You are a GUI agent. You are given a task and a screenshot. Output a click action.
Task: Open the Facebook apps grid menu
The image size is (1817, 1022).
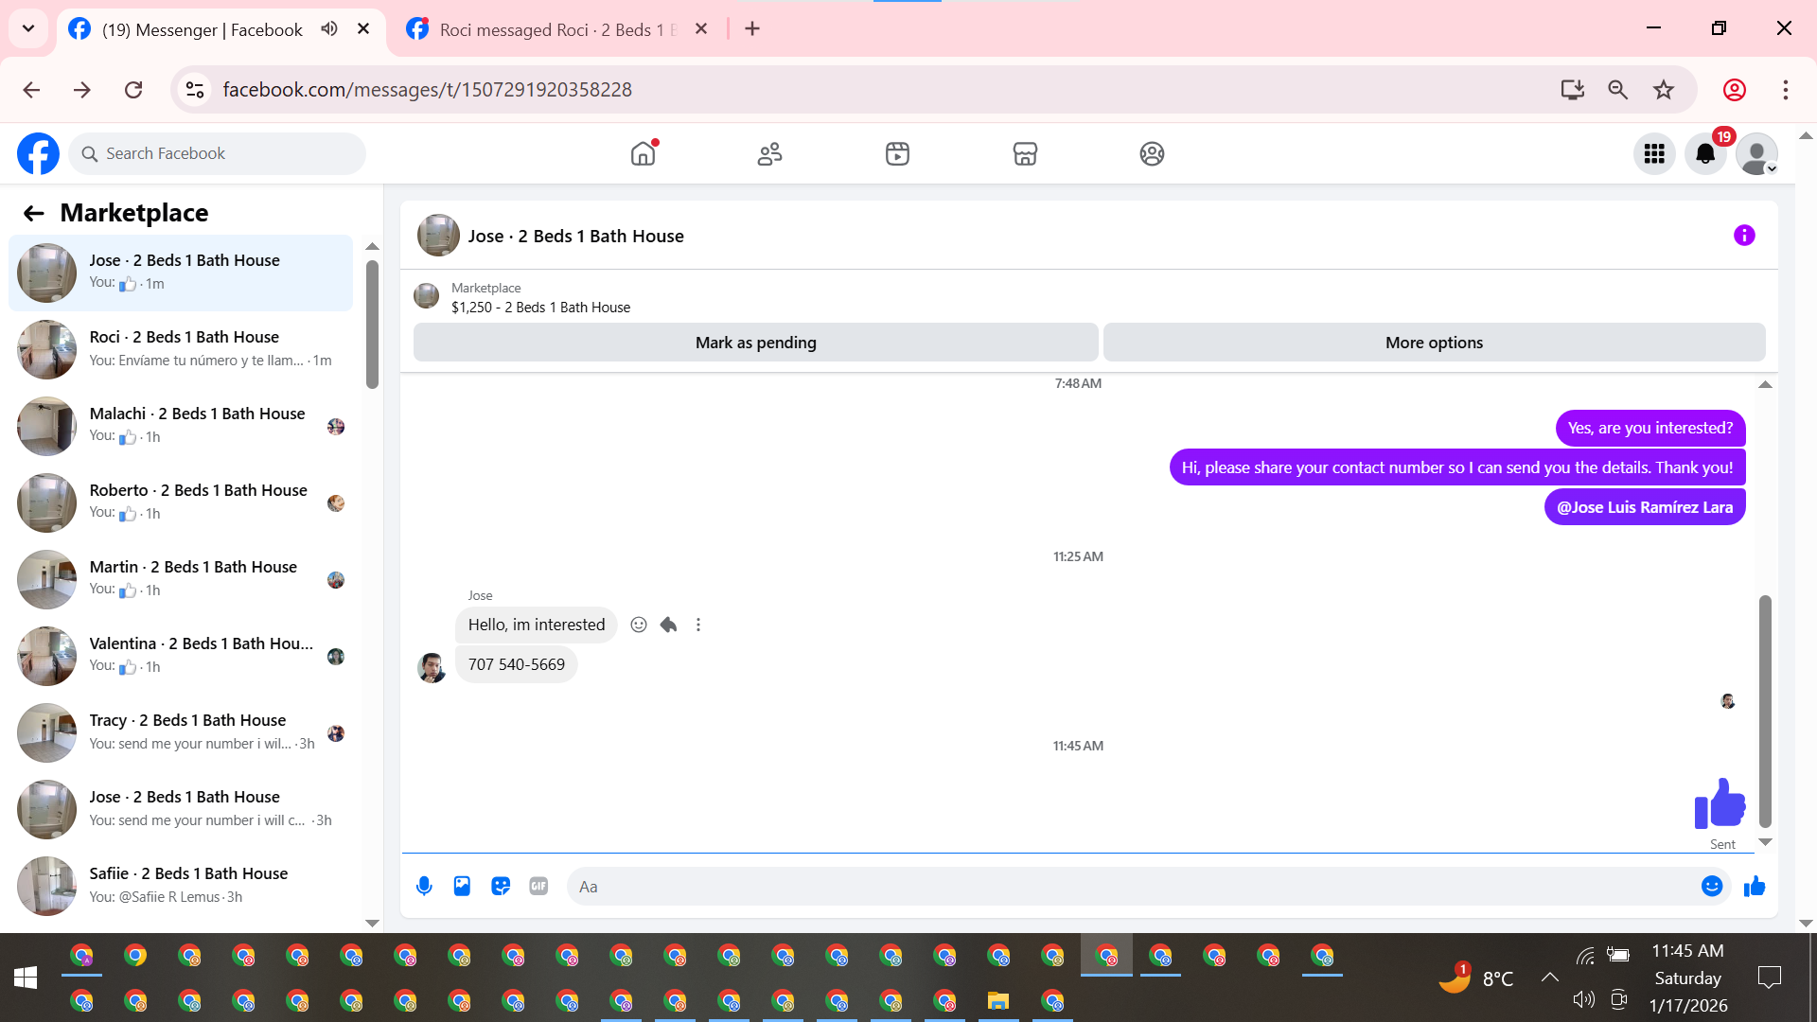(x=1654, y=153)
